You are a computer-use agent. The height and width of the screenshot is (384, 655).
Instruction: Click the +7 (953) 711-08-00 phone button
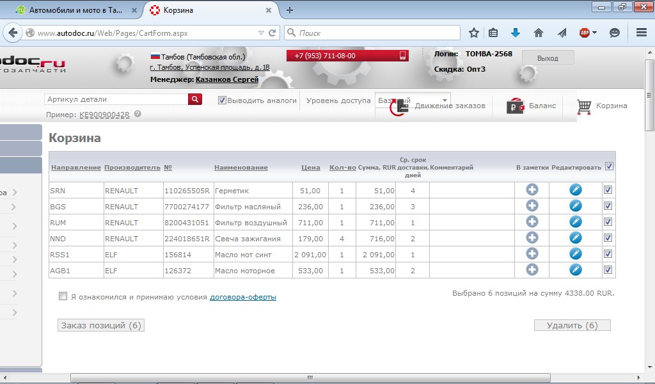[347, 56]
